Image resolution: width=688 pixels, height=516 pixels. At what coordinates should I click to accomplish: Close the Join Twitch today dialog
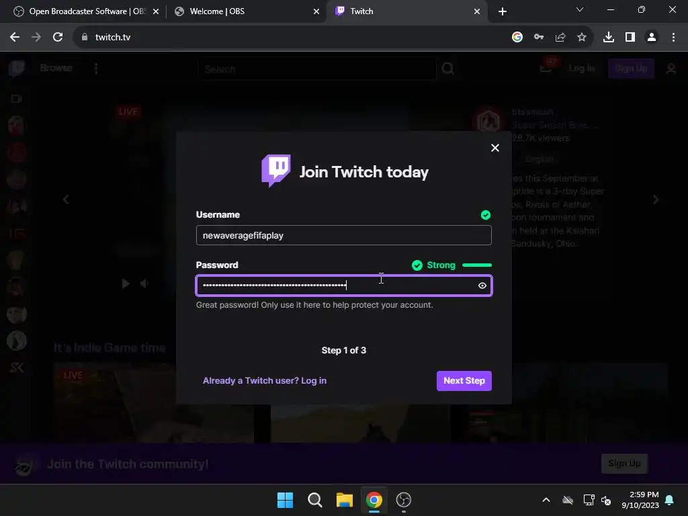tap(495, 148)
